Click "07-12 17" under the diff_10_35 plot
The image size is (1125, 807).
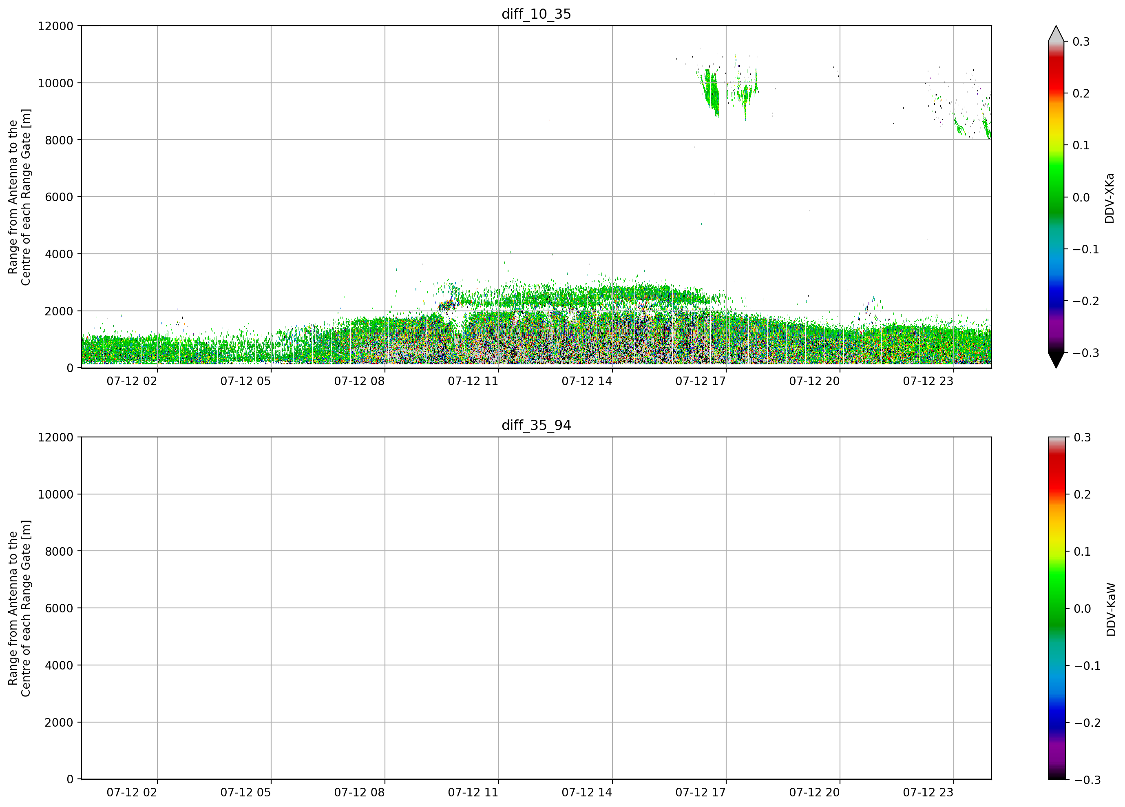pyautogui.click(x=701, y=381)
